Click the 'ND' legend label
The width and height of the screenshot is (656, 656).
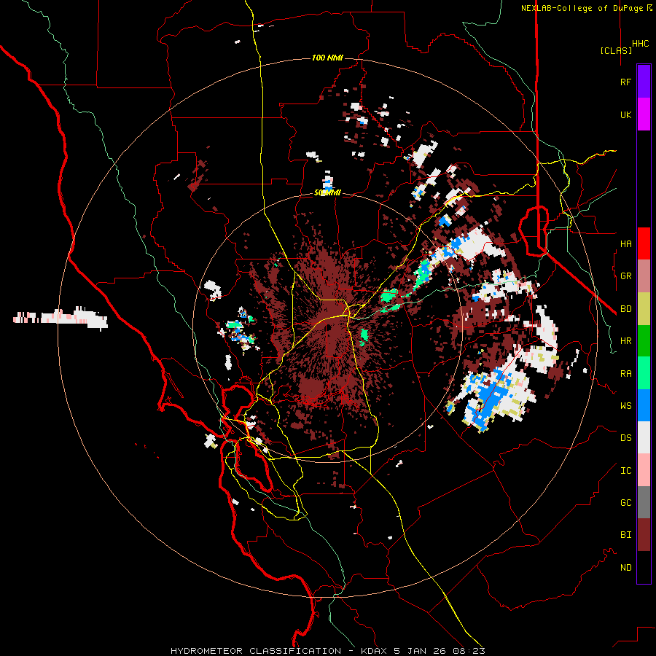625,568
